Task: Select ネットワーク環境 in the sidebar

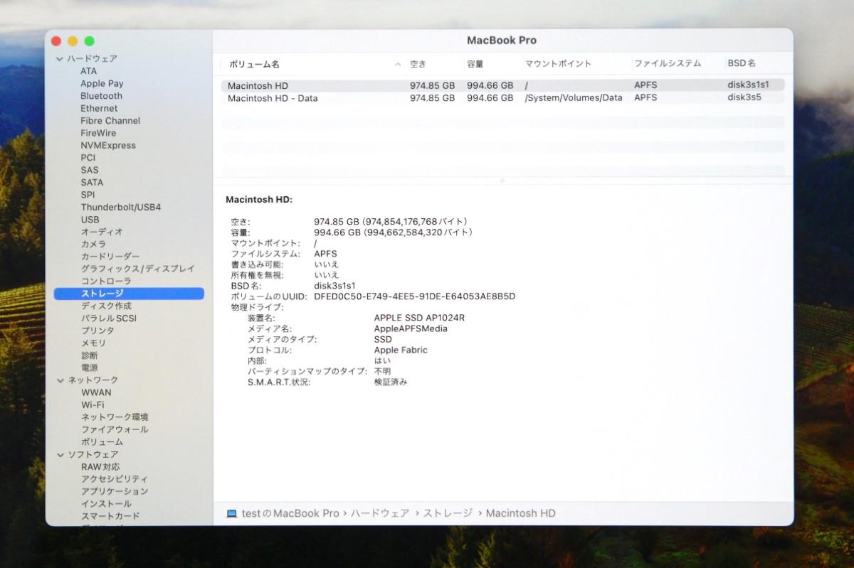Action: click(115, 417)
